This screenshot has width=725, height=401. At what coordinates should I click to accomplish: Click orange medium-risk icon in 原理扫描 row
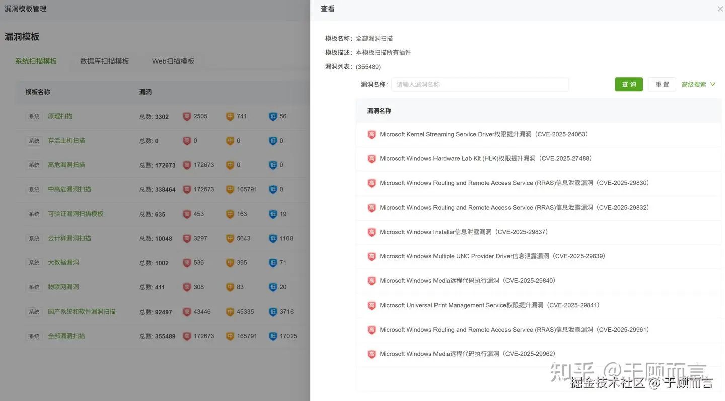tap(230, 116)
